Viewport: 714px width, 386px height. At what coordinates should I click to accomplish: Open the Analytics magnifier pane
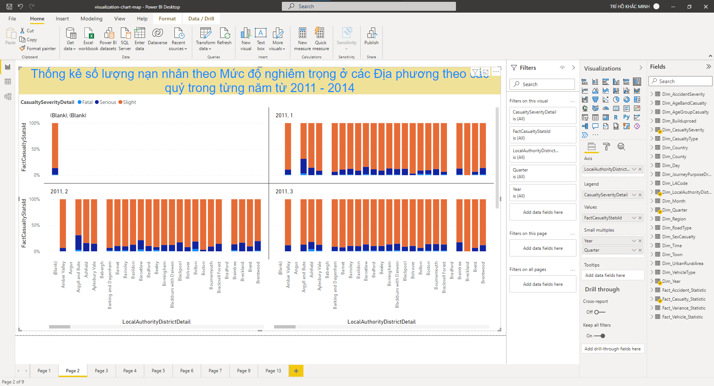tap(621, 147)
